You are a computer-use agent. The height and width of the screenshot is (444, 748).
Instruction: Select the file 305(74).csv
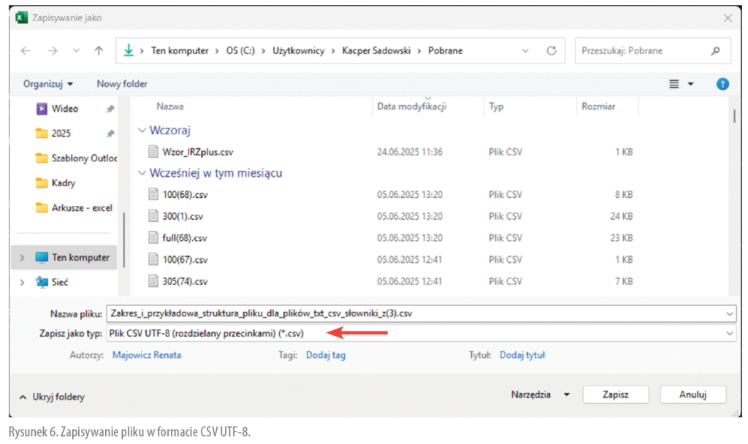tap(185, 281)
